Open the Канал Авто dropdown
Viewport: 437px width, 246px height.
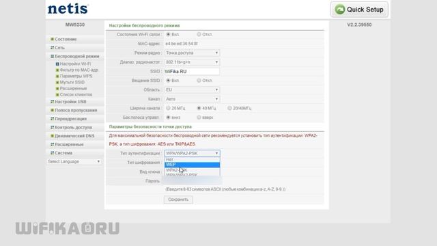click(192, 99)
